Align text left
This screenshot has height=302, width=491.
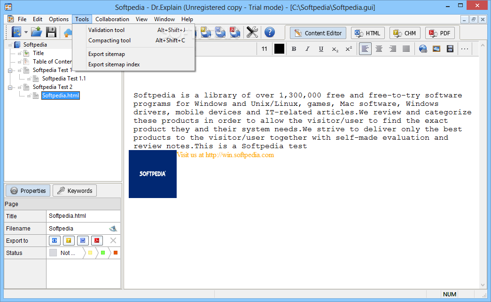point(365,49)
